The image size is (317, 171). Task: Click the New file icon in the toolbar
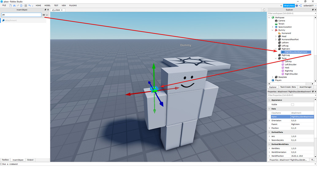click(10, 6)
